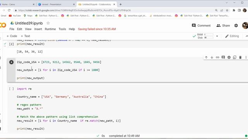Open the cell editor settings gear
The width and height of the screenshot is (248, 139).
click(x=229, y=58)
